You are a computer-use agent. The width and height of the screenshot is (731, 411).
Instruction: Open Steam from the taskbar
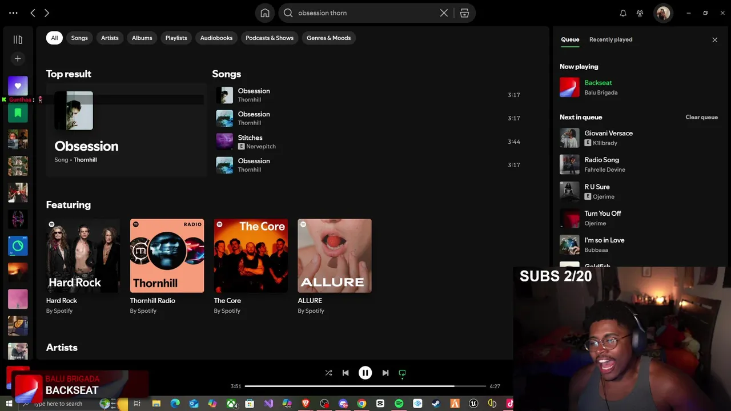point(436,404)
